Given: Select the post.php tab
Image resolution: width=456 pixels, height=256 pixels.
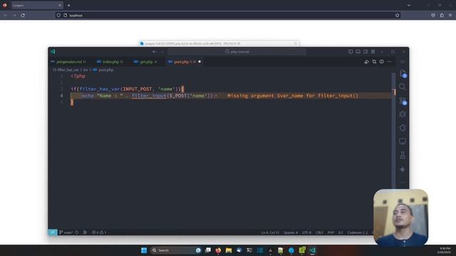Looking at the screenshot, I should click(182, 62).
